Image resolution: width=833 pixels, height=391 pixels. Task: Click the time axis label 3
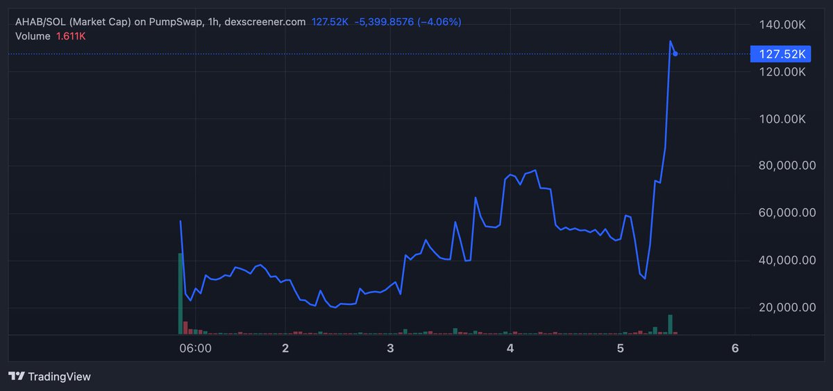391,348
